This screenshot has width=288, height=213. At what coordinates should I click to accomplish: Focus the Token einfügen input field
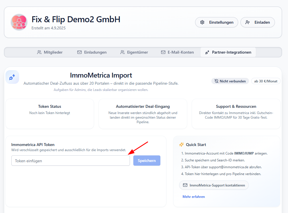click(x=71, y=161)
